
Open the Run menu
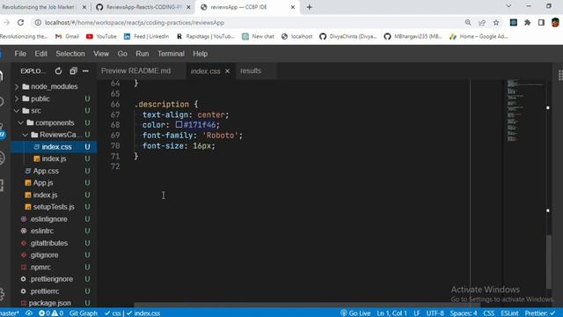pos(143,54)
